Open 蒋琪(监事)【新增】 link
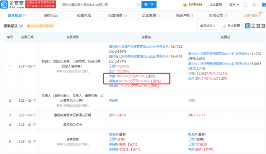 pyautogui.click(x=201, y=149)
